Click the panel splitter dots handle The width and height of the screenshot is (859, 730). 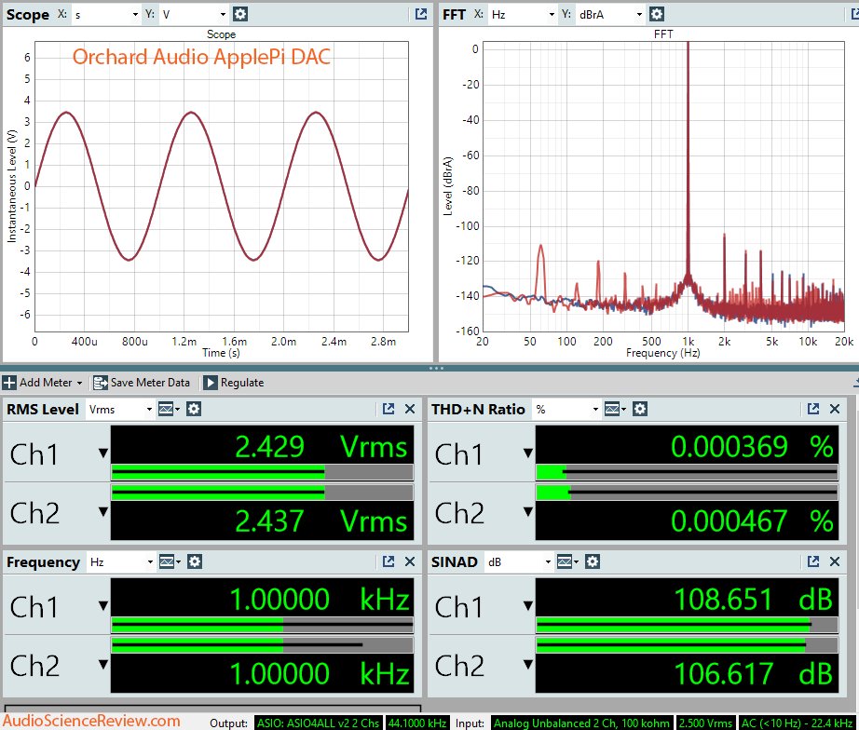[436, 368]
